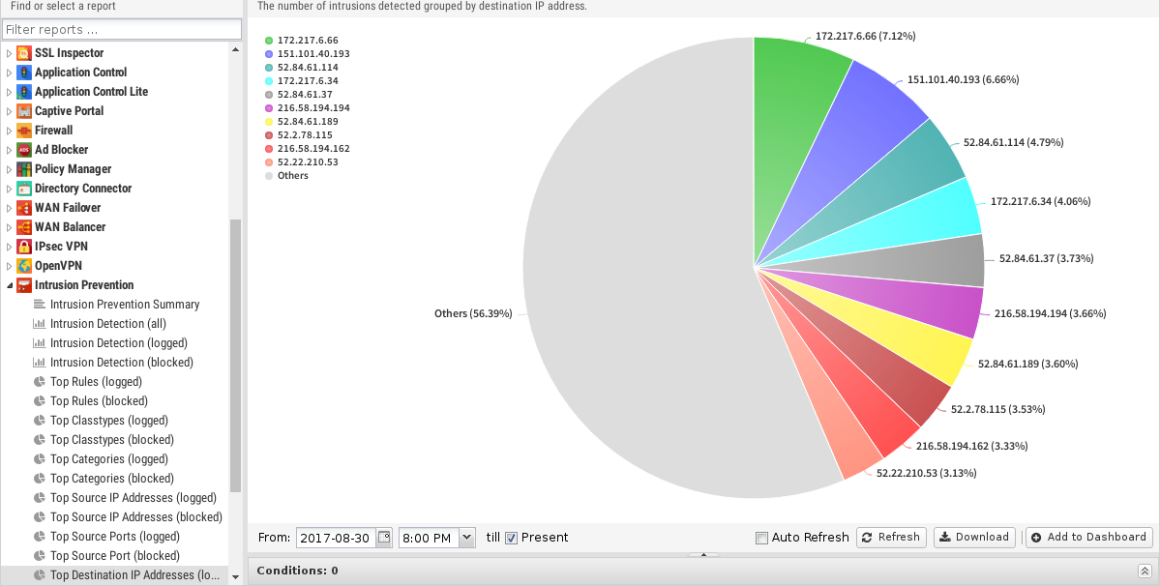Click the Top Classtypes (logged) pie icon
1160x586 pixels.
(40, 421)
